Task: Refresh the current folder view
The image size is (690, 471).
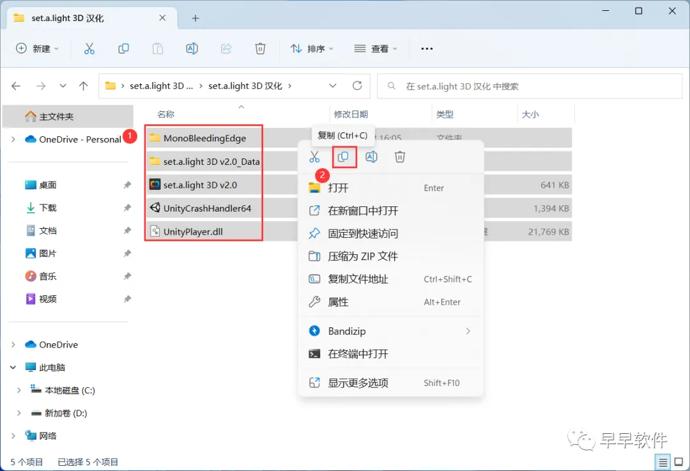Action: tap(357, 86)
